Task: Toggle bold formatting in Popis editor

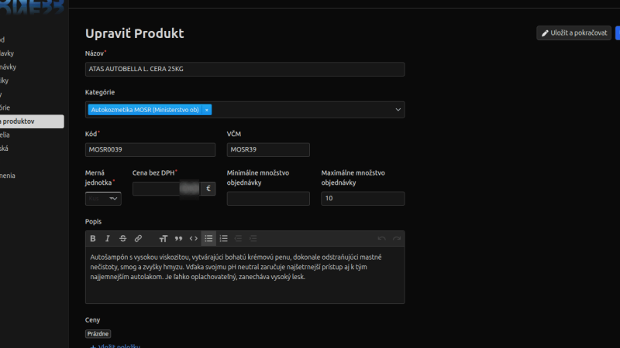Action: pyautogui.click(x=93, y=238)
